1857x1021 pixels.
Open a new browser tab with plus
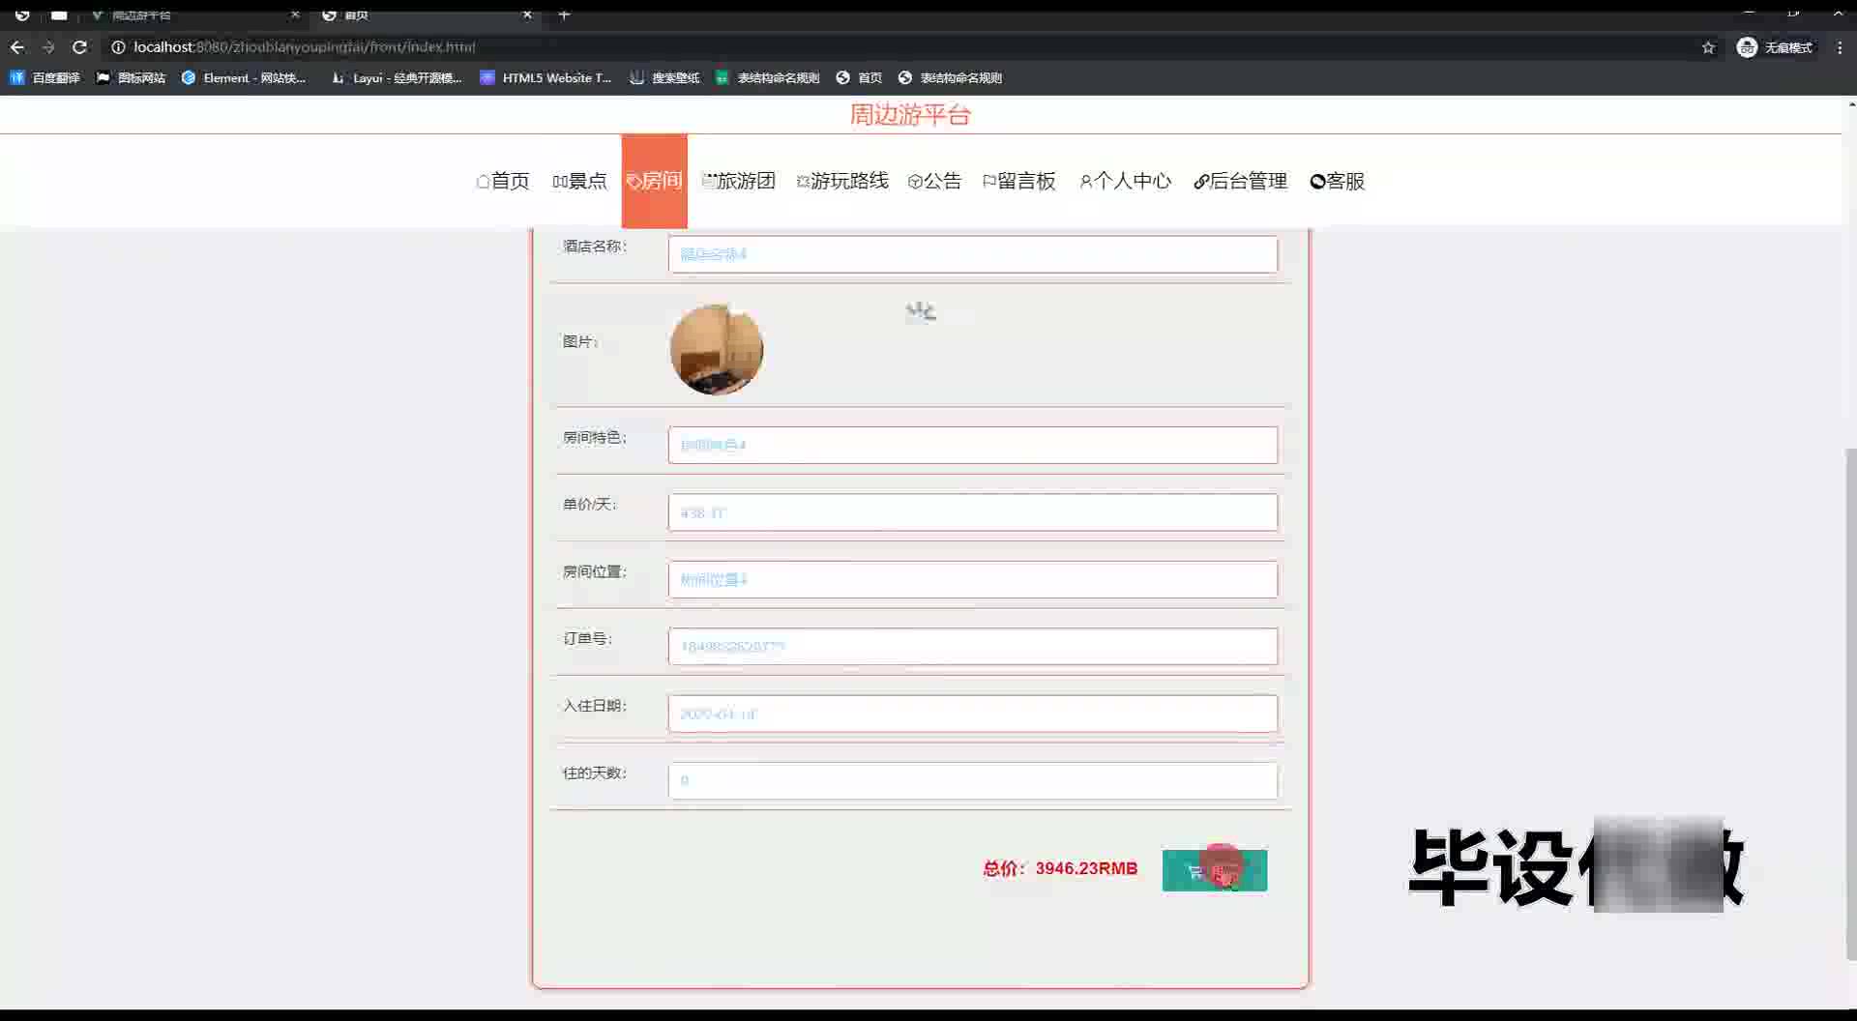tap(564, 15)
